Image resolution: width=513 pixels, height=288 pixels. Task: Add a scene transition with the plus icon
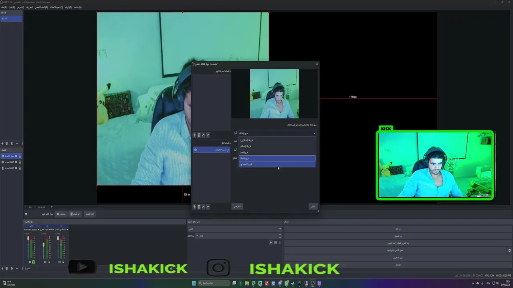[271, 242]
